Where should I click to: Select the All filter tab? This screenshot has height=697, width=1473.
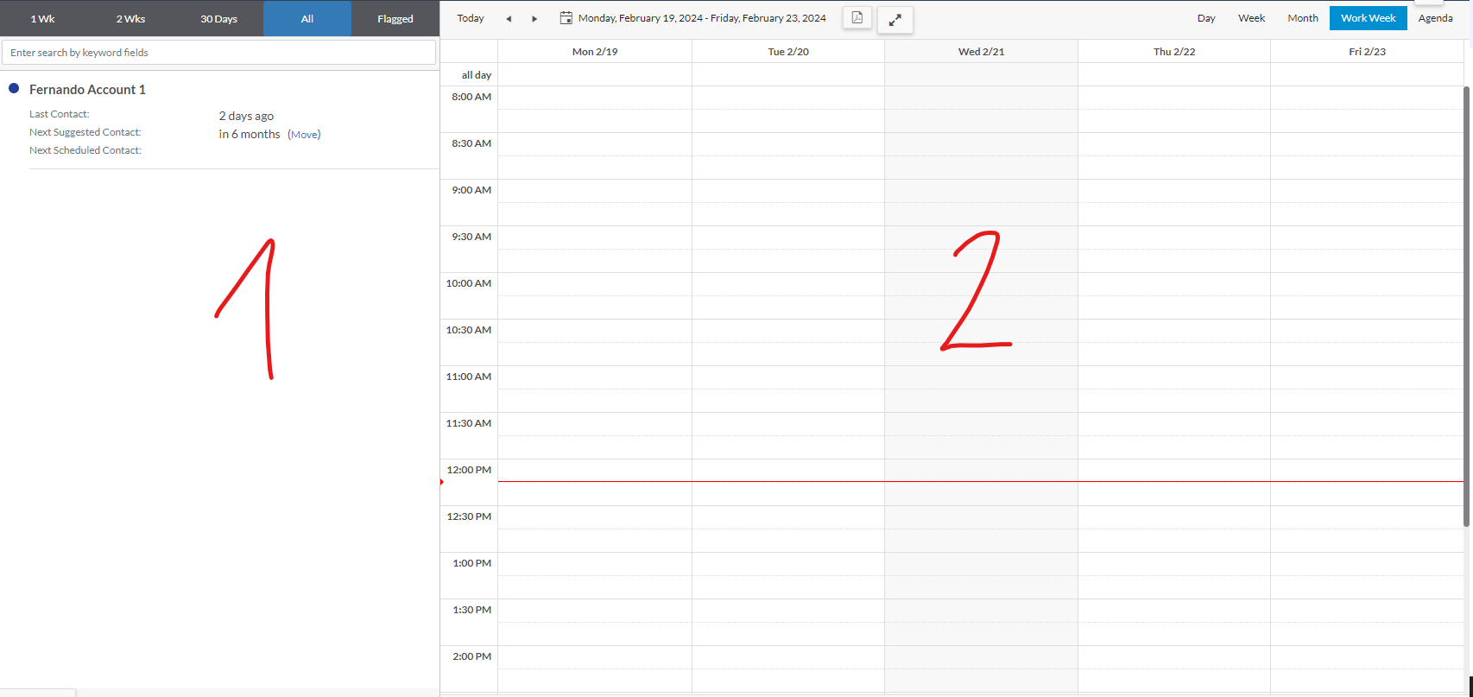point(307,19)
